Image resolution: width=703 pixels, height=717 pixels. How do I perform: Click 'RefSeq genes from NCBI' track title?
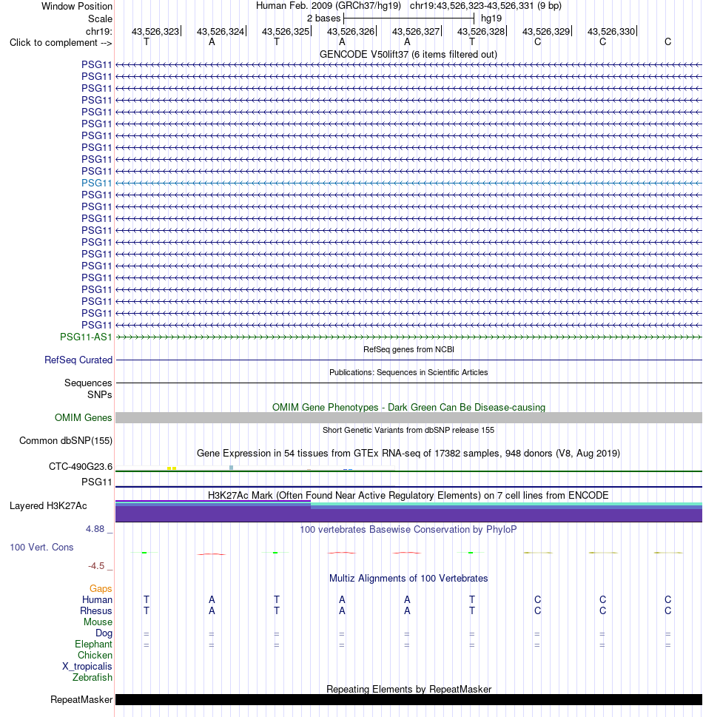tap(408, 349)
